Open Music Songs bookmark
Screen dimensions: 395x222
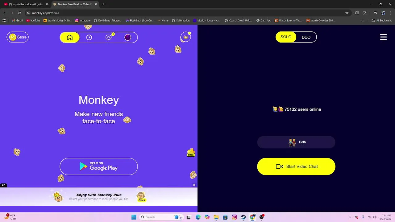pos(207,21)
